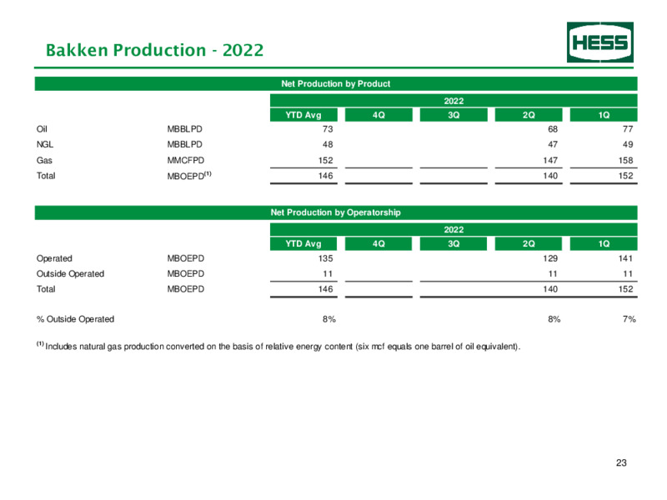Select the Oil 2Q value 68
Screen dimensions: 667x500
point(553,129)
